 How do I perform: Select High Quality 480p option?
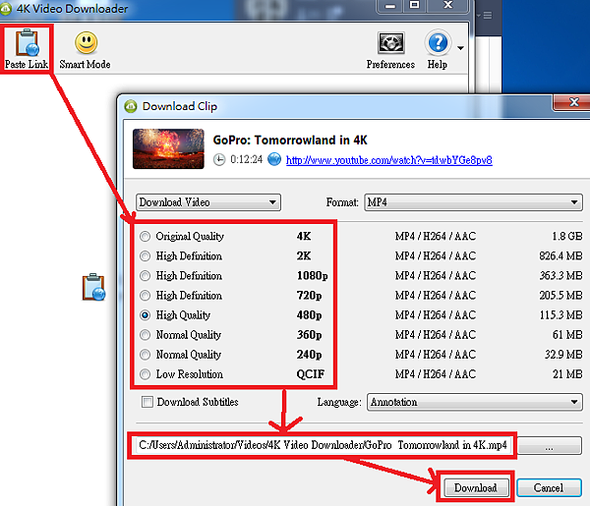tap(145, 315)
